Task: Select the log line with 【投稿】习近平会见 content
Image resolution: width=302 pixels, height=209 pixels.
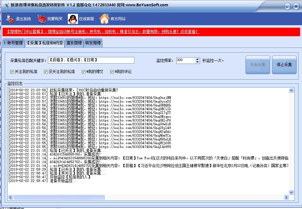Action: [x=148, y=166]
